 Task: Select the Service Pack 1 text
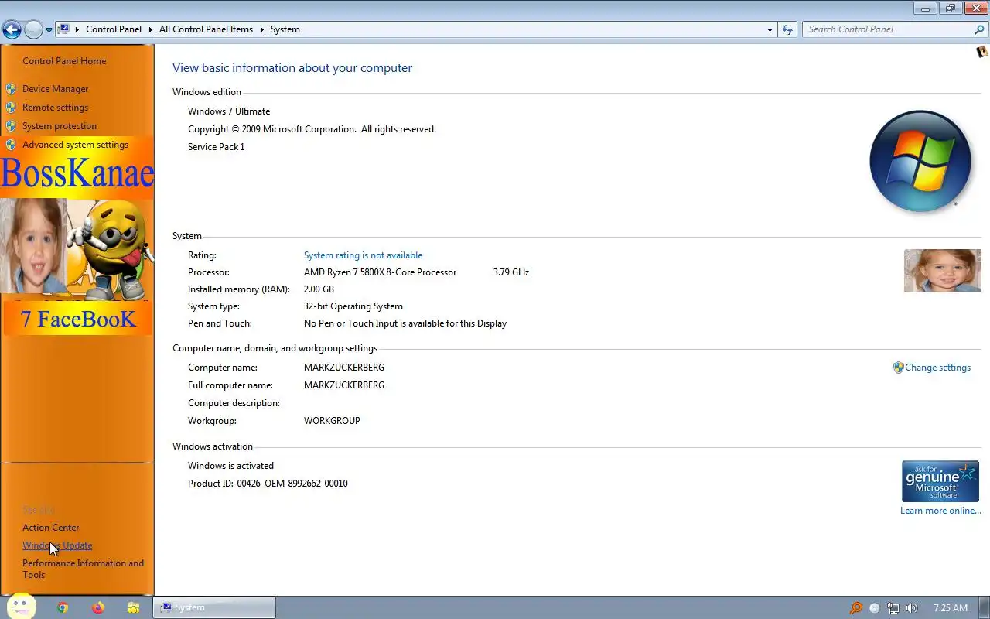click(x=216, y=147)
